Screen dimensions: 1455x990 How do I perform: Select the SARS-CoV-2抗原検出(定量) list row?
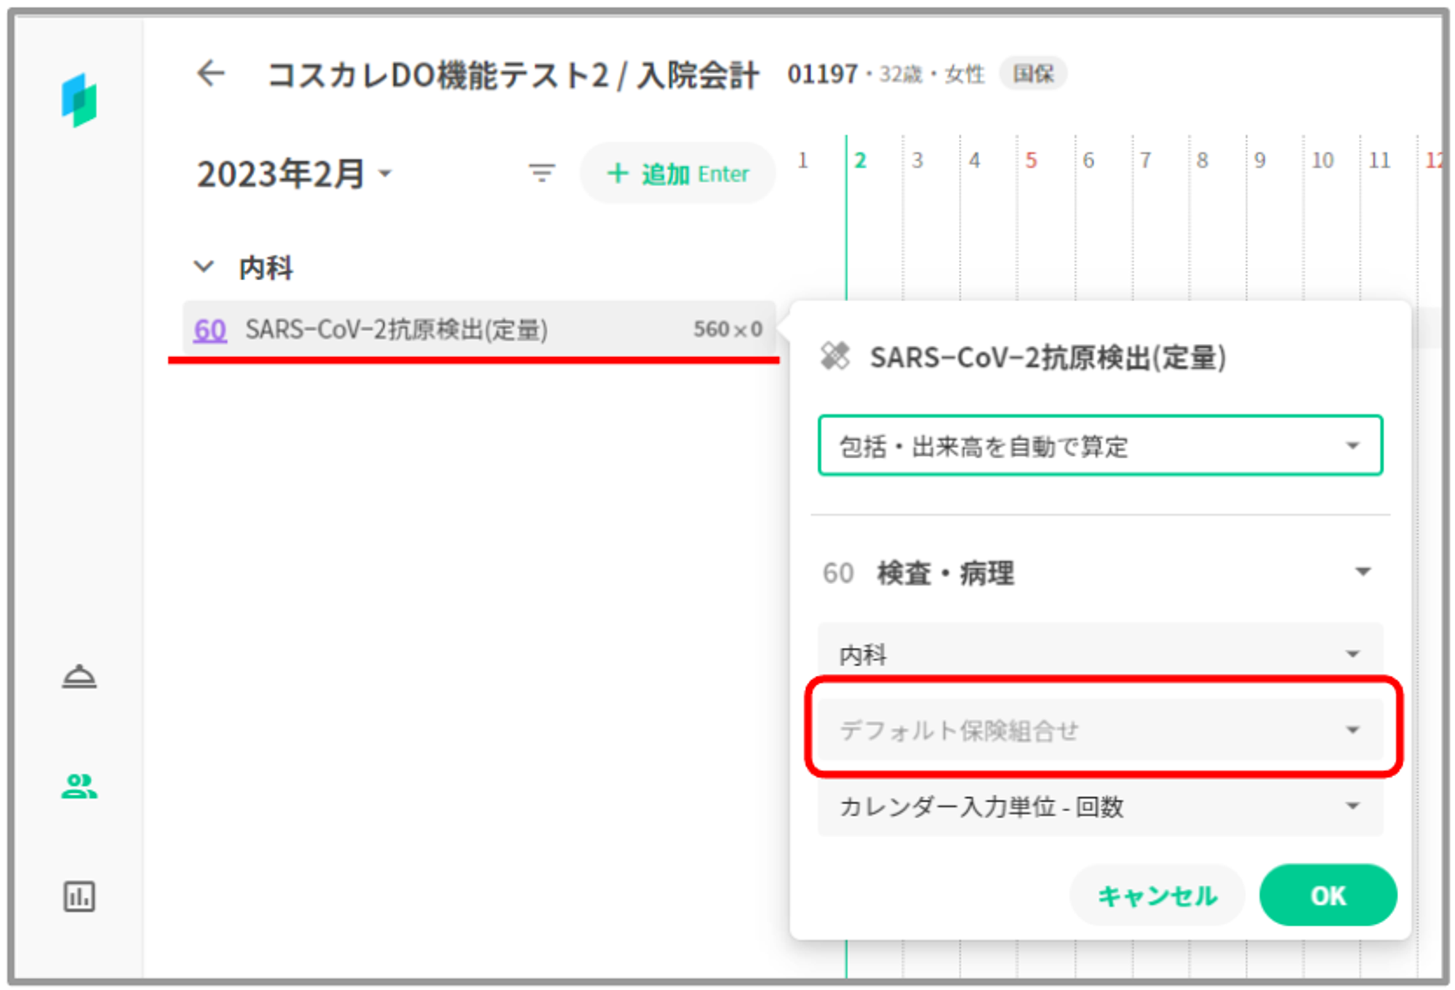pyautogui.click(x=479, y=330)
